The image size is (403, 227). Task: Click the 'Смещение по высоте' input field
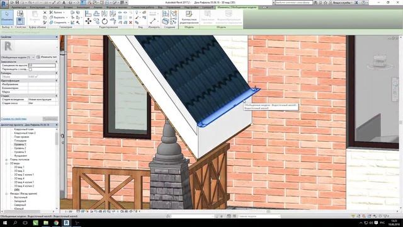42,66
